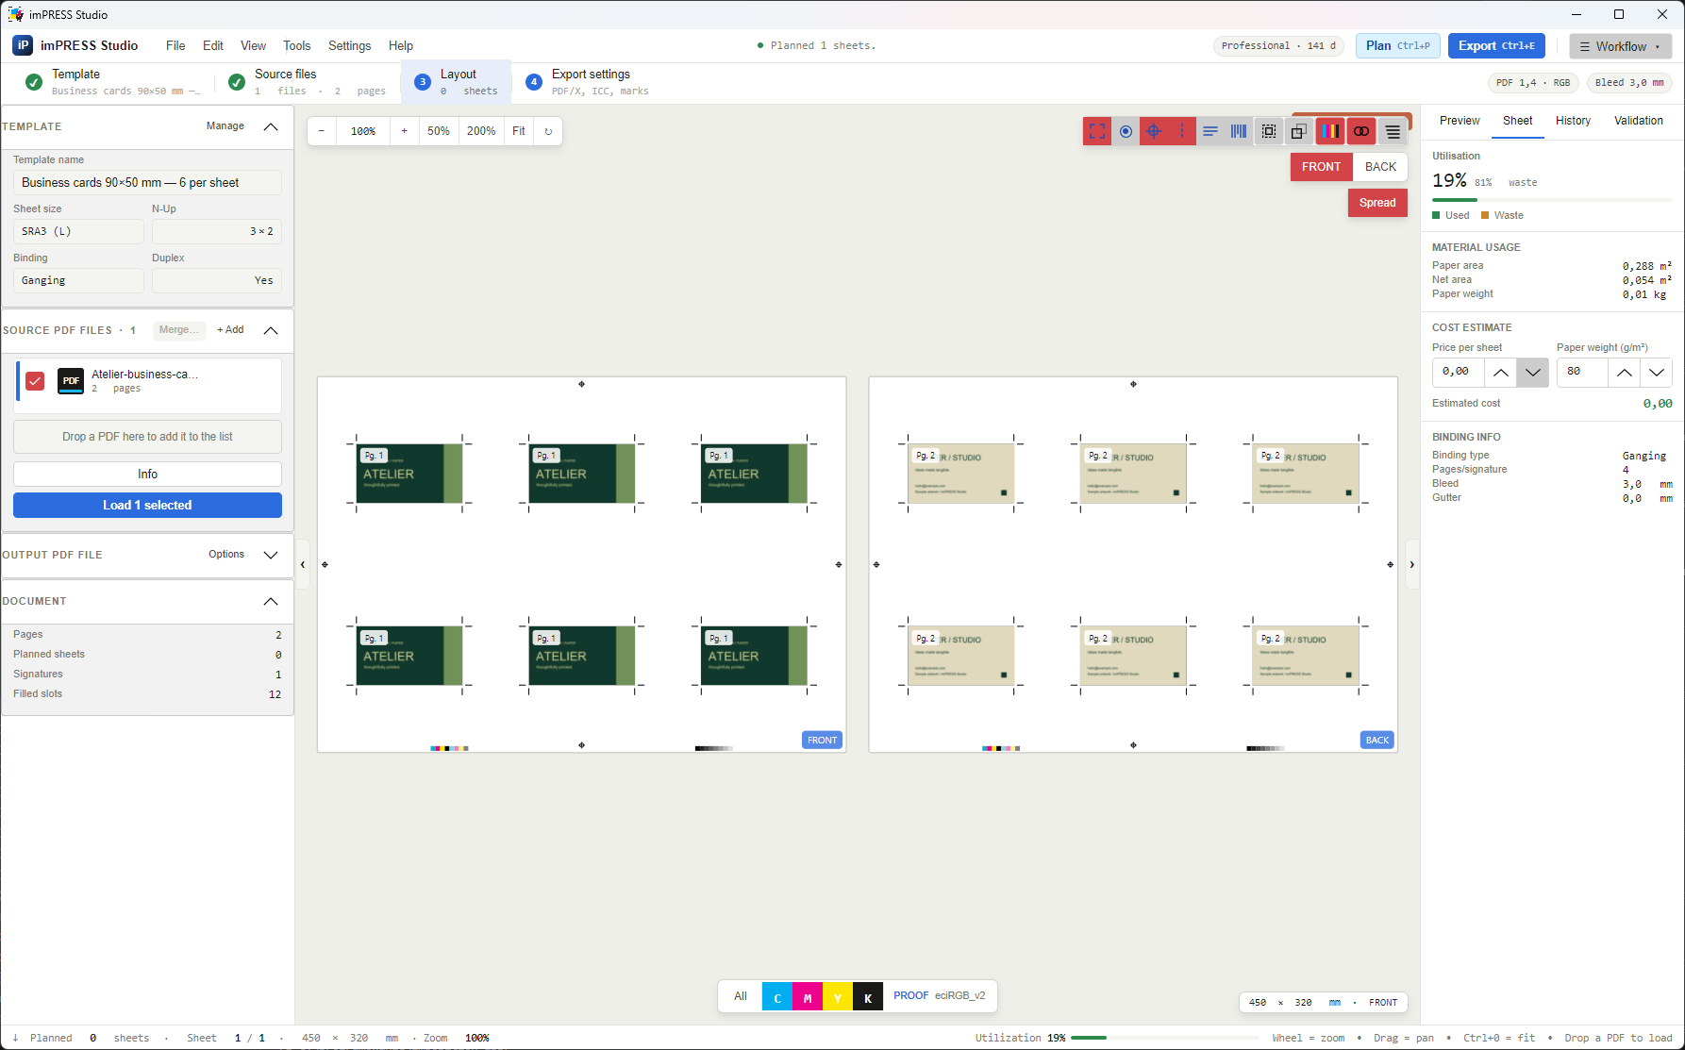
Task: Toggle the CMYK color bars icon
Action: [x=1330, y=131]
